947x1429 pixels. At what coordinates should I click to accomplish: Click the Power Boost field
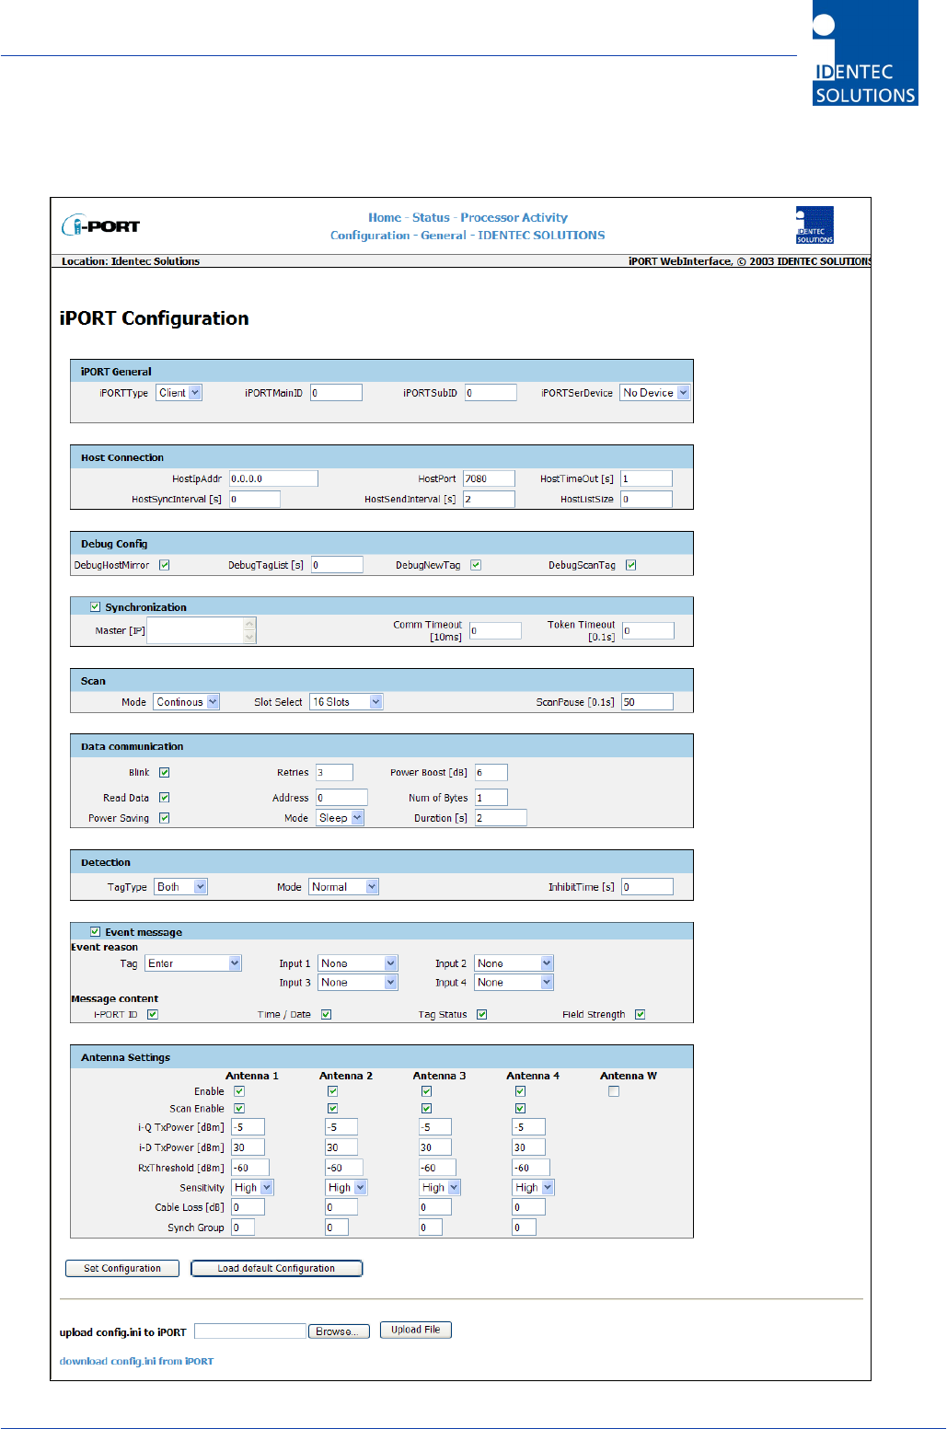click(491, 773)
